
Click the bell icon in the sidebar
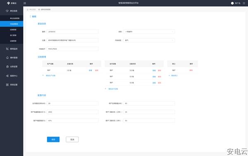pyautogui.click(x=7, y=58)
